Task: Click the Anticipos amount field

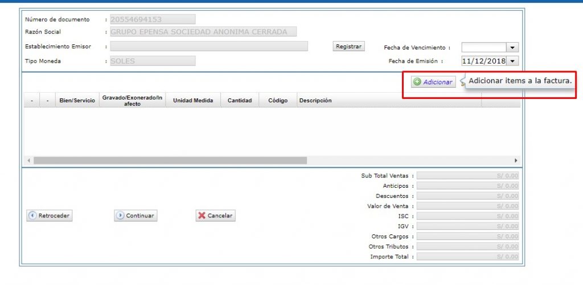Action: pyautogui.click(x=467, y=186)
